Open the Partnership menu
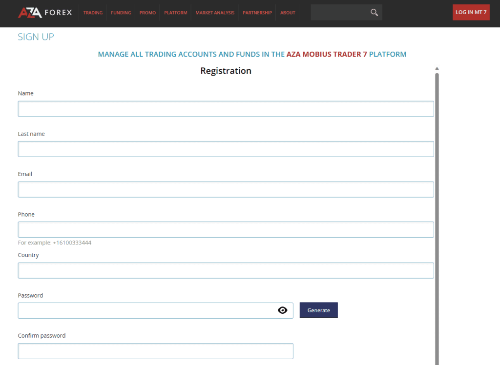 tap(257, 13)
